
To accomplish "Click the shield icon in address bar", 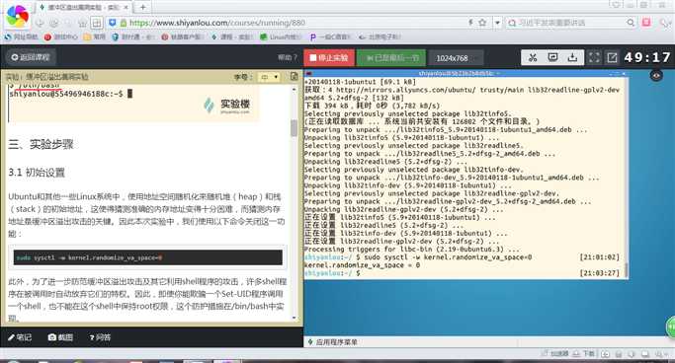I will click(113, 23).
